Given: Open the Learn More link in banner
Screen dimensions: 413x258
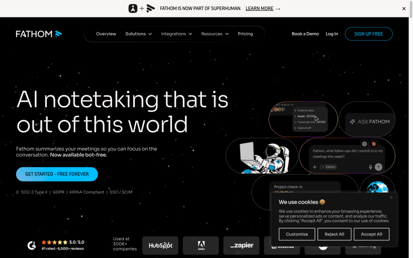Looking at the screenshot, I should tap(259, 8).
